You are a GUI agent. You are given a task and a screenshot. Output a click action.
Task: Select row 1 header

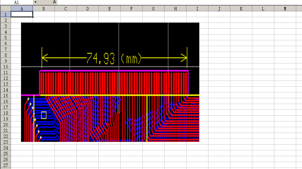point(5,14)
